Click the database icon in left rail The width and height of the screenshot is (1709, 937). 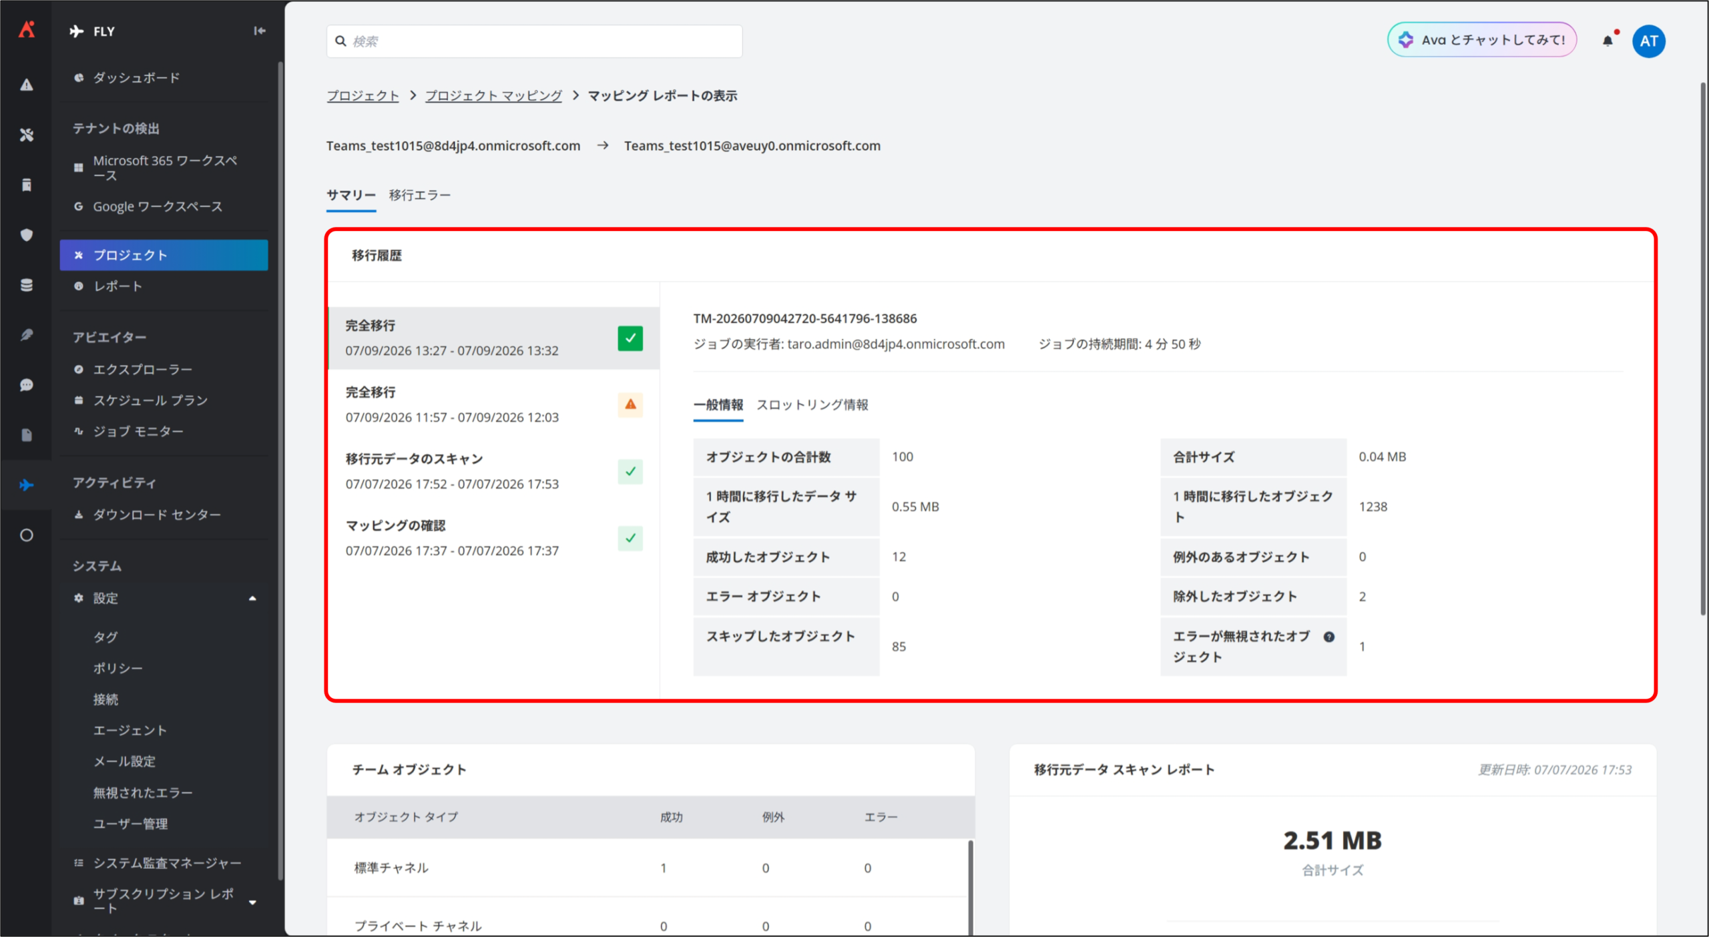coord(26,285)
